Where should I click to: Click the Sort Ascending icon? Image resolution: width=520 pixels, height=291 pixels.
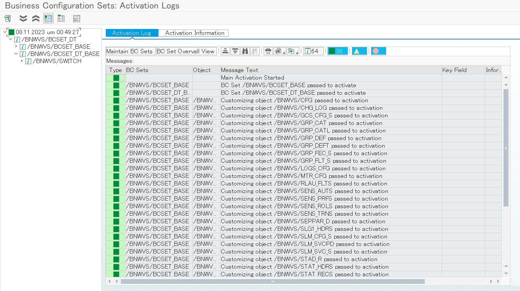[225, 51]
